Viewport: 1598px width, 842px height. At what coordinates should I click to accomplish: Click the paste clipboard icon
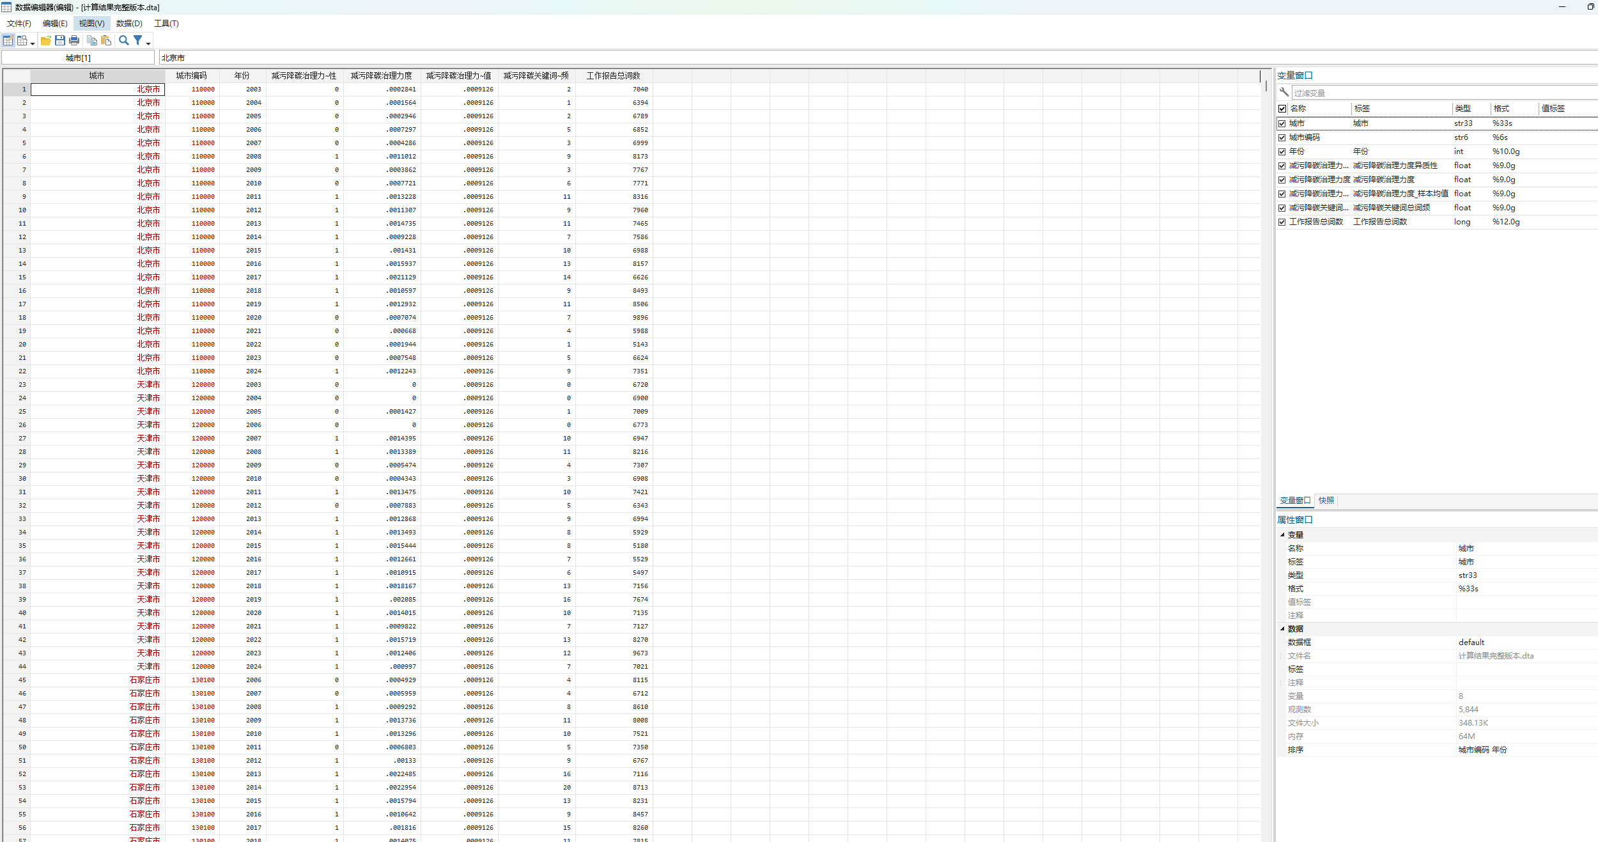point(106,40)
